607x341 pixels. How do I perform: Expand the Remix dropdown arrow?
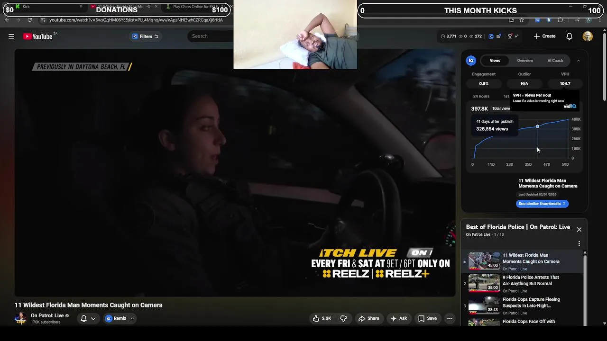click(133, 319)
